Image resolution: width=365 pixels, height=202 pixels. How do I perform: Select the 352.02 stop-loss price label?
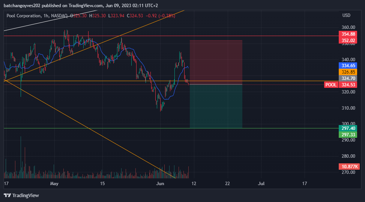[x=348, y=40]
